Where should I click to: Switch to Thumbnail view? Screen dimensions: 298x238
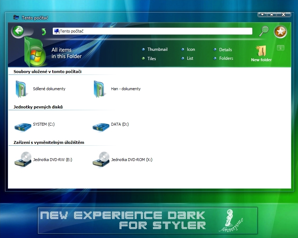(155, 49)
